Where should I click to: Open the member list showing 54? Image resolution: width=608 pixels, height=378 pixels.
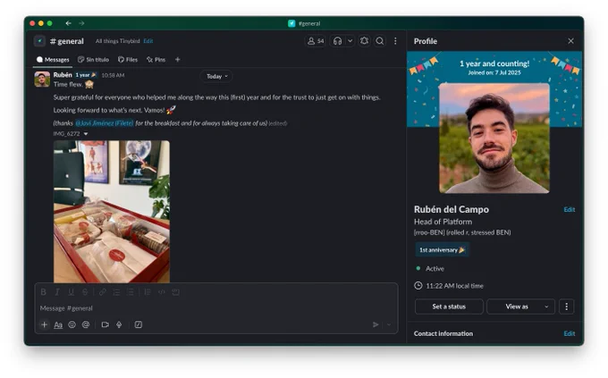click(316, 41)
